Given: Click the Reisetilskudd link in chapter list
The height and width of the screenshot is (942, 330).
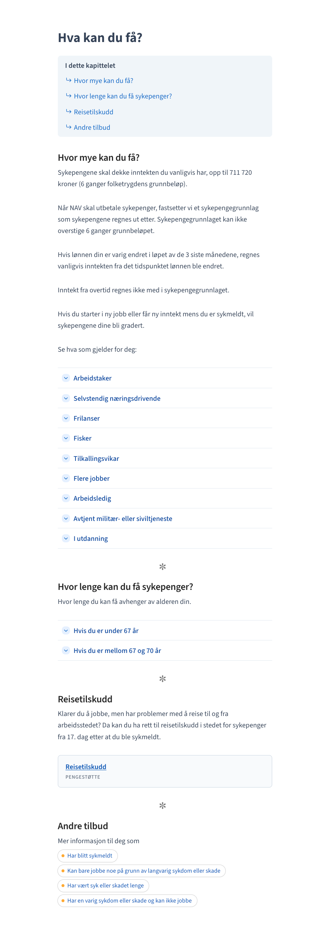Looking at the screenshot, I should coord(93,112).
